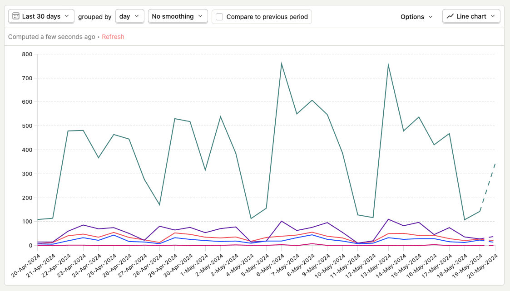Expand the Last 30 days date range dropdown
The image size is (510, 291).
click(x=41, y=16)
